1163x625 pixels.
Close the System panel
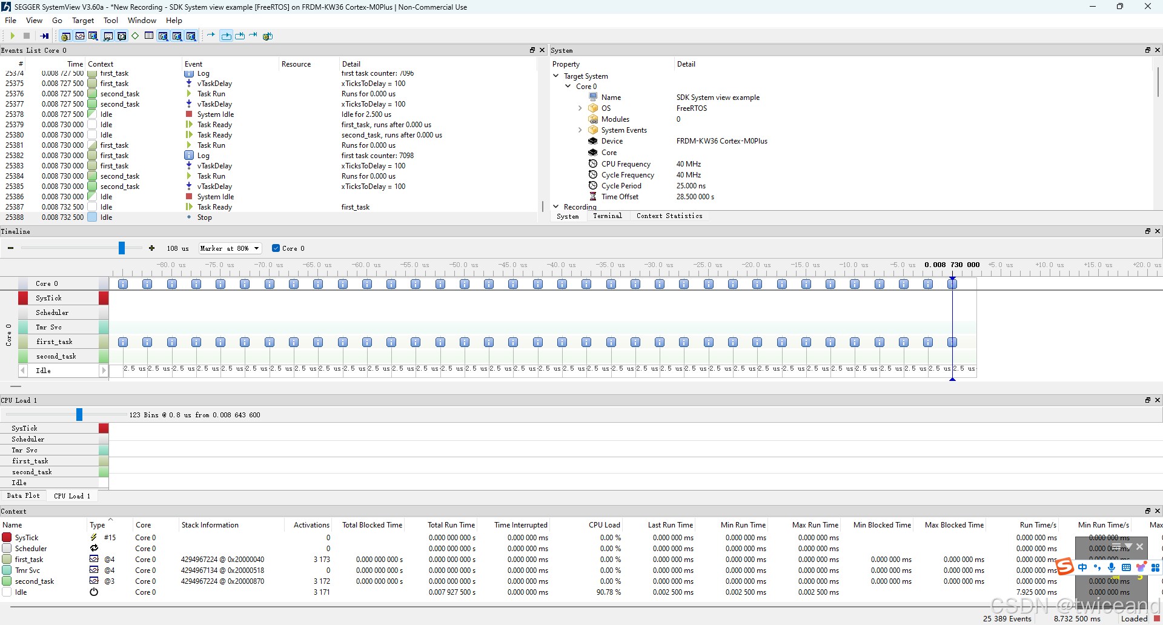[x=1158, y=50]
